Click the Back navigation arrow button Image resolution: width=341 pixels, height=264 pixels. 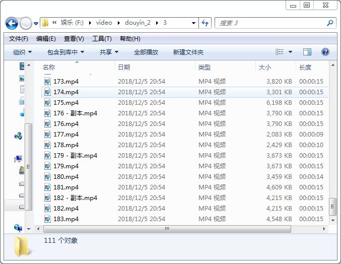[x=12, y=23]
